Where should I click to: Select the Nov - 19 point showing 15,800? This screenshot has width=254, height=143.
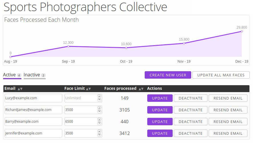point(184,43)
